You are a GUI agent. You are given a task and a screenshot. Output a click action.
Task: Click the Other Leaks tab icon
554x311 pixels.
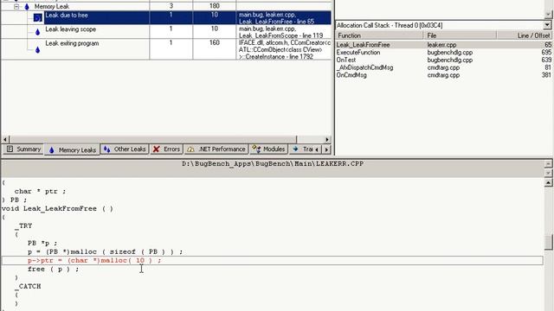pos(106,149)
